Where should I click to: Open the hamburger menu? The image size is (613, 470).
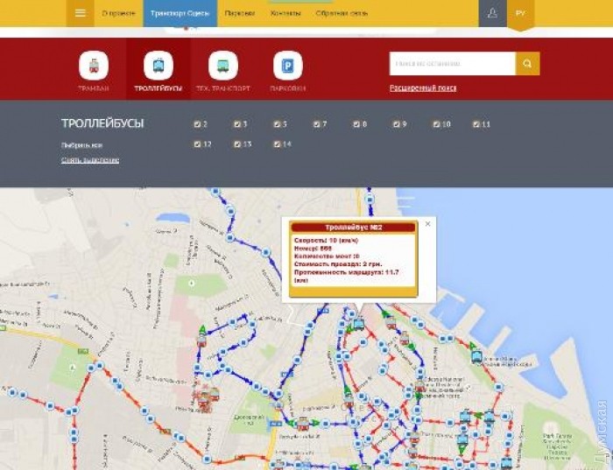(x=80, y=13)
